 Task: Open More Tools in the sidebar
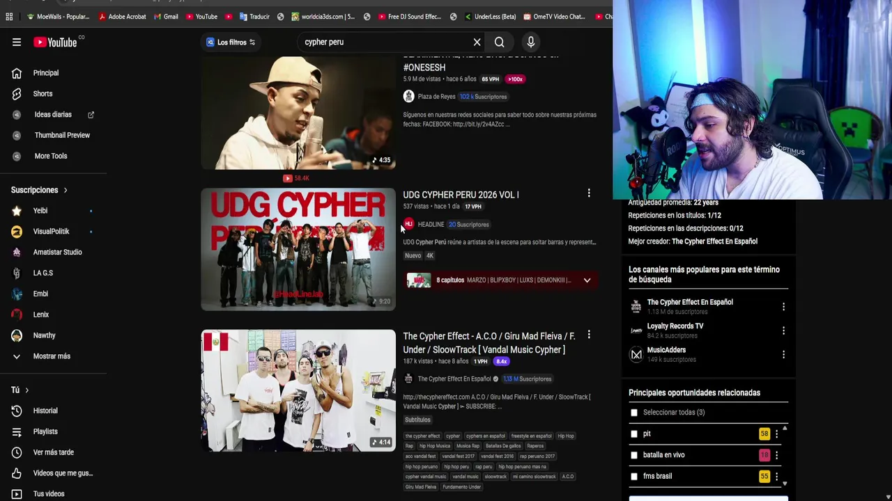point(51,157)
